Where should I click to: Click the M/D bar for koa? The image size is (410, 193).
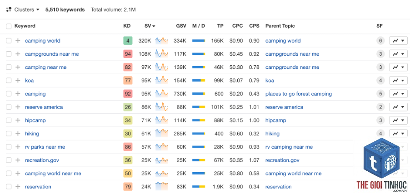[199, 81]
